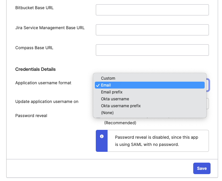Click the Credentials Details heading
The height and width of the screenshot is (181, 222).
35,69
